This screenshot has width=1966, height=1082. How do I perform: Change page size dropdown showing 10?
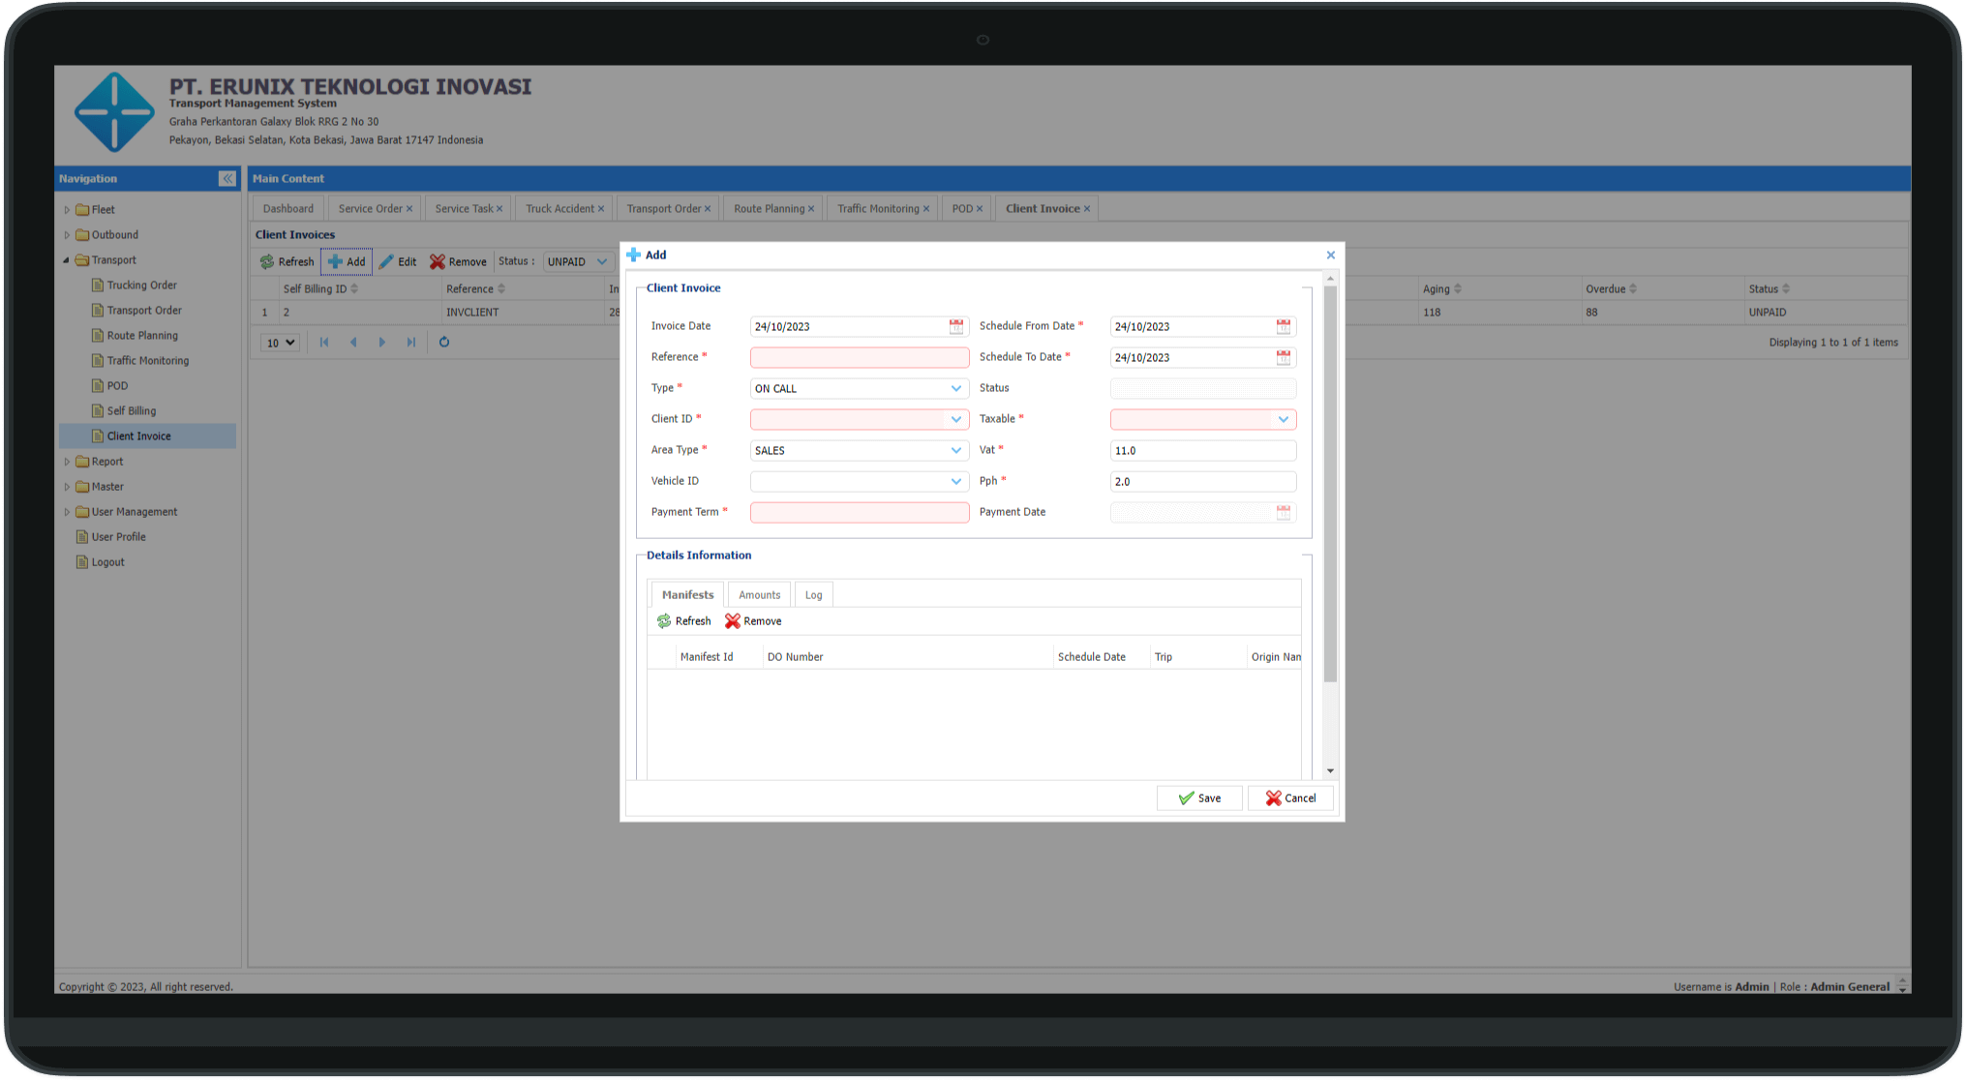281,344
